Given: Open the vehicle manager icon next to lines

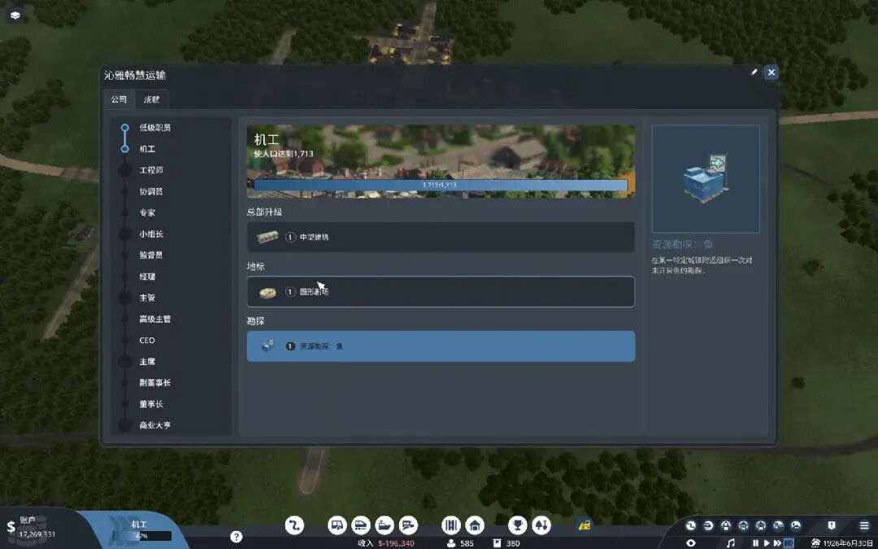Looking at the screenshot, I should (708, 525).
